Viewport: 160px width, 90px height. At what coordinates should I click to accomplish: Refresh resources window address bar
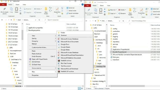(x=39, y=20)
